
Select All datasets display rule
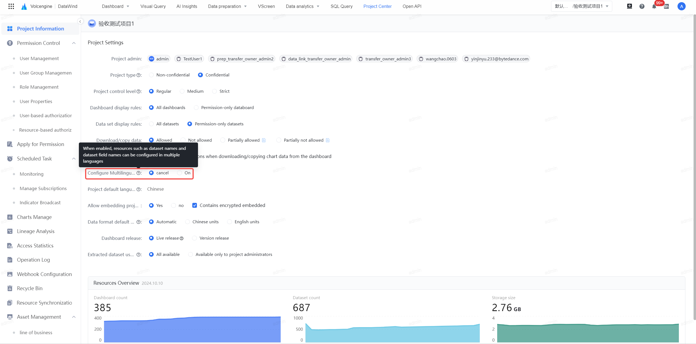[151, 124]
